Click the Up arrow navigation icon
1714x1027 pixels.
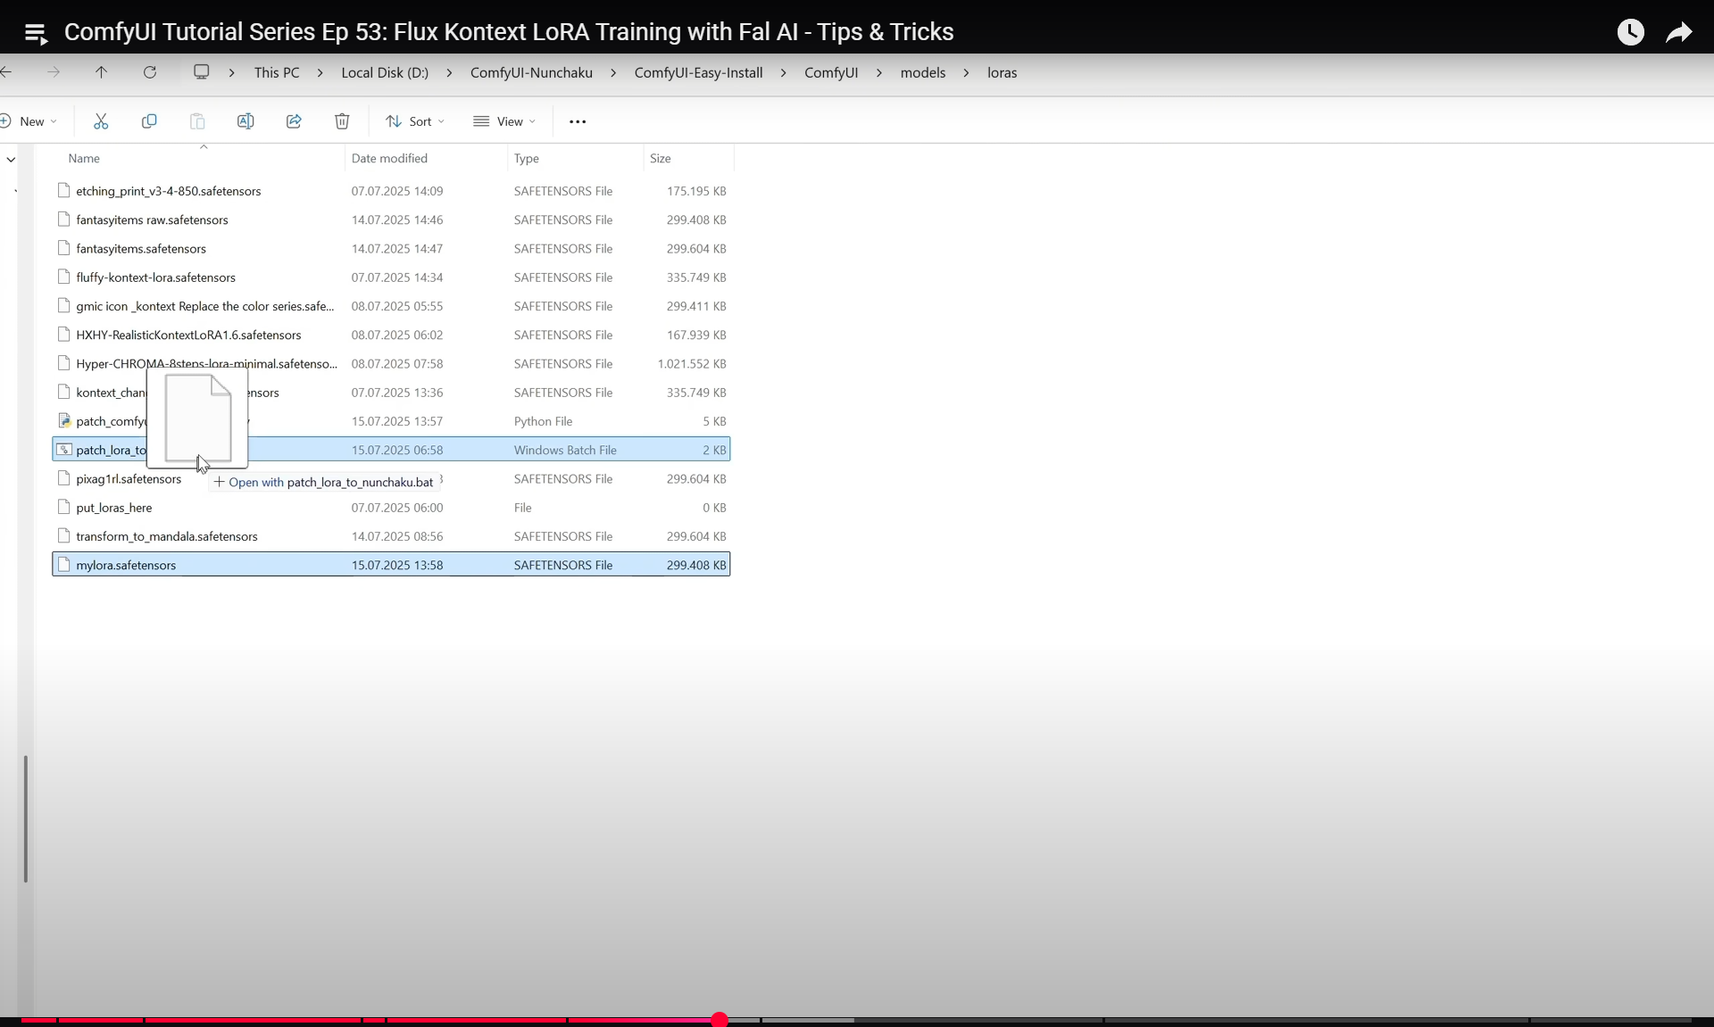tap(101, 72)
